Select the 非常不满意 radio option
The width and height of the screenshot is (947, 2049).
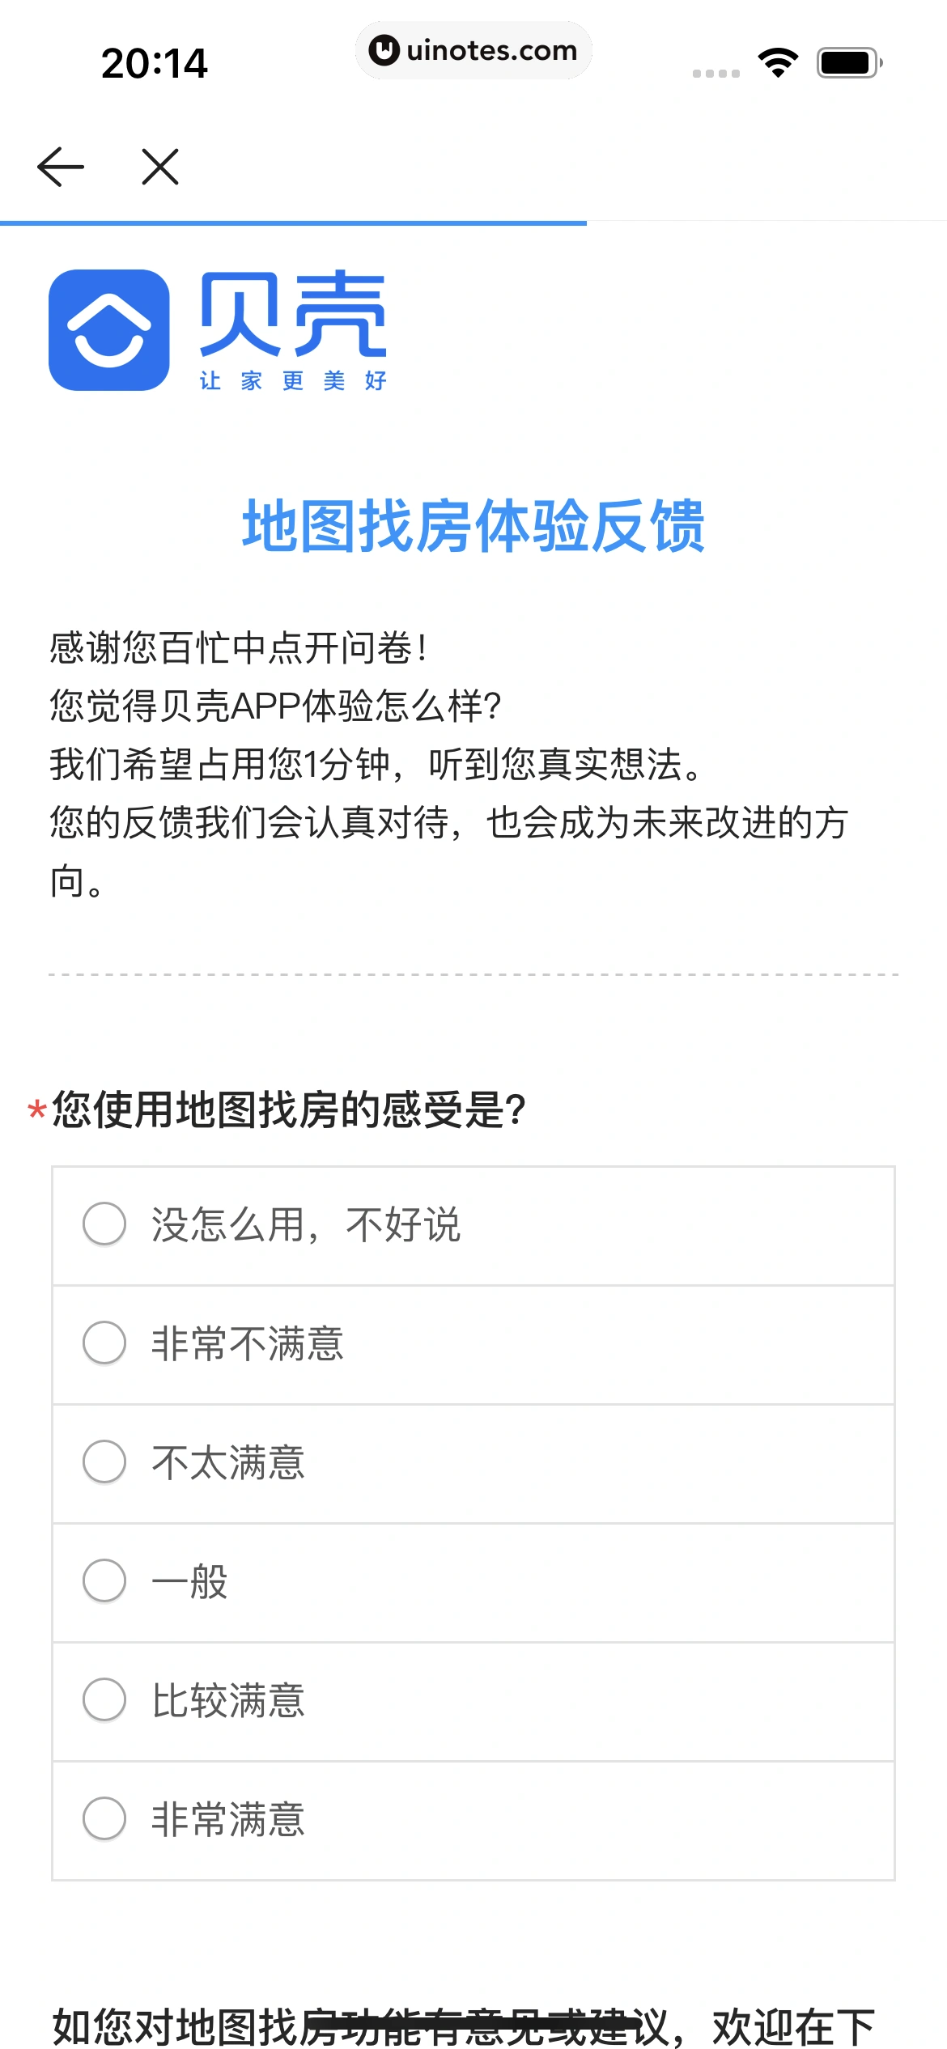tap(105, 1343)
